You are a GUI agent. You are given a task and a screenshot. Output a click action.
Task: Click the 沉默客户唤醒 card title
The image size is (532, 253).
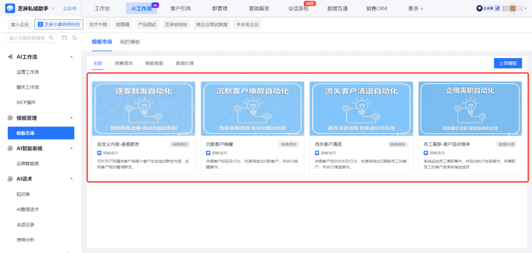pos(220,144)
